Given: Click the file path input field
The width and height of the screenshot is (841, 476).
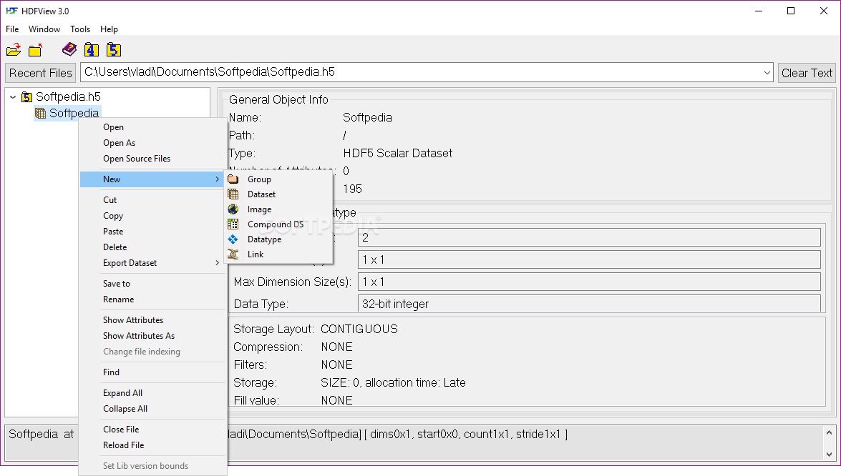Looking at the screenshot, I should coord(421,72).
